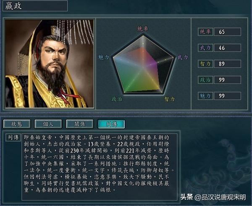The height and width of the screenshot is (206, 252).
Task: Open the 關係 relations tab
Action: pyautogui.click(x=79, y=124)
